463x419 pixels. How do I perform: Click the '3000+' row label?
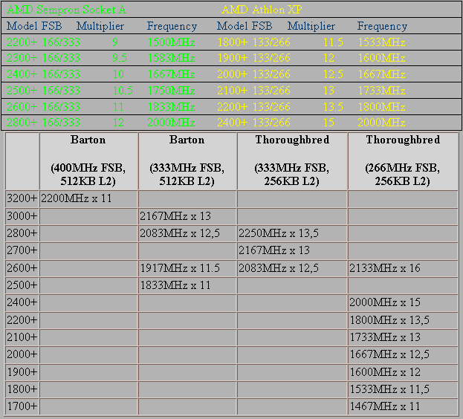pyautogui.click(x=22, y=216)
